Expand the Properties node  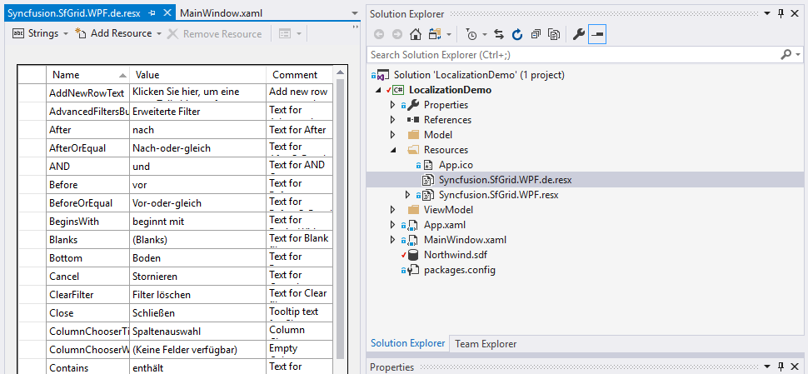click(x=392, y=105)
